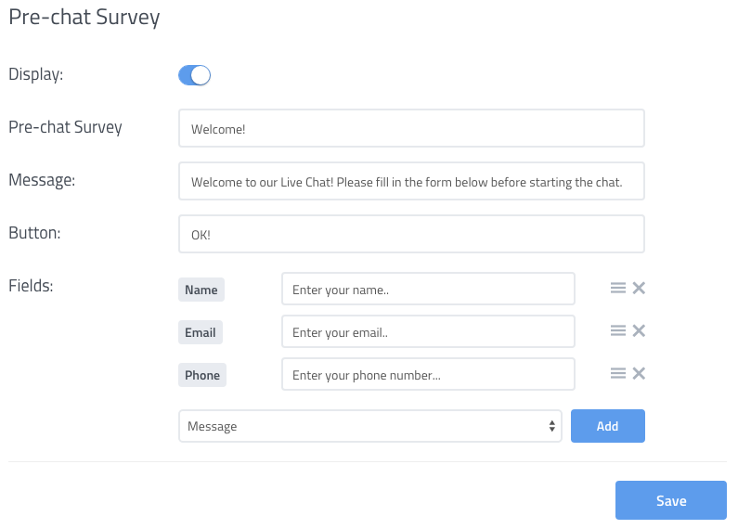Select the Name field tag
Screen dimensions: 738x529
(201, 290)
